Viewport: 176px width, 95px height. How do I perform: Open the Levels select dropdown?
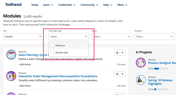click(x=112, y=36)
